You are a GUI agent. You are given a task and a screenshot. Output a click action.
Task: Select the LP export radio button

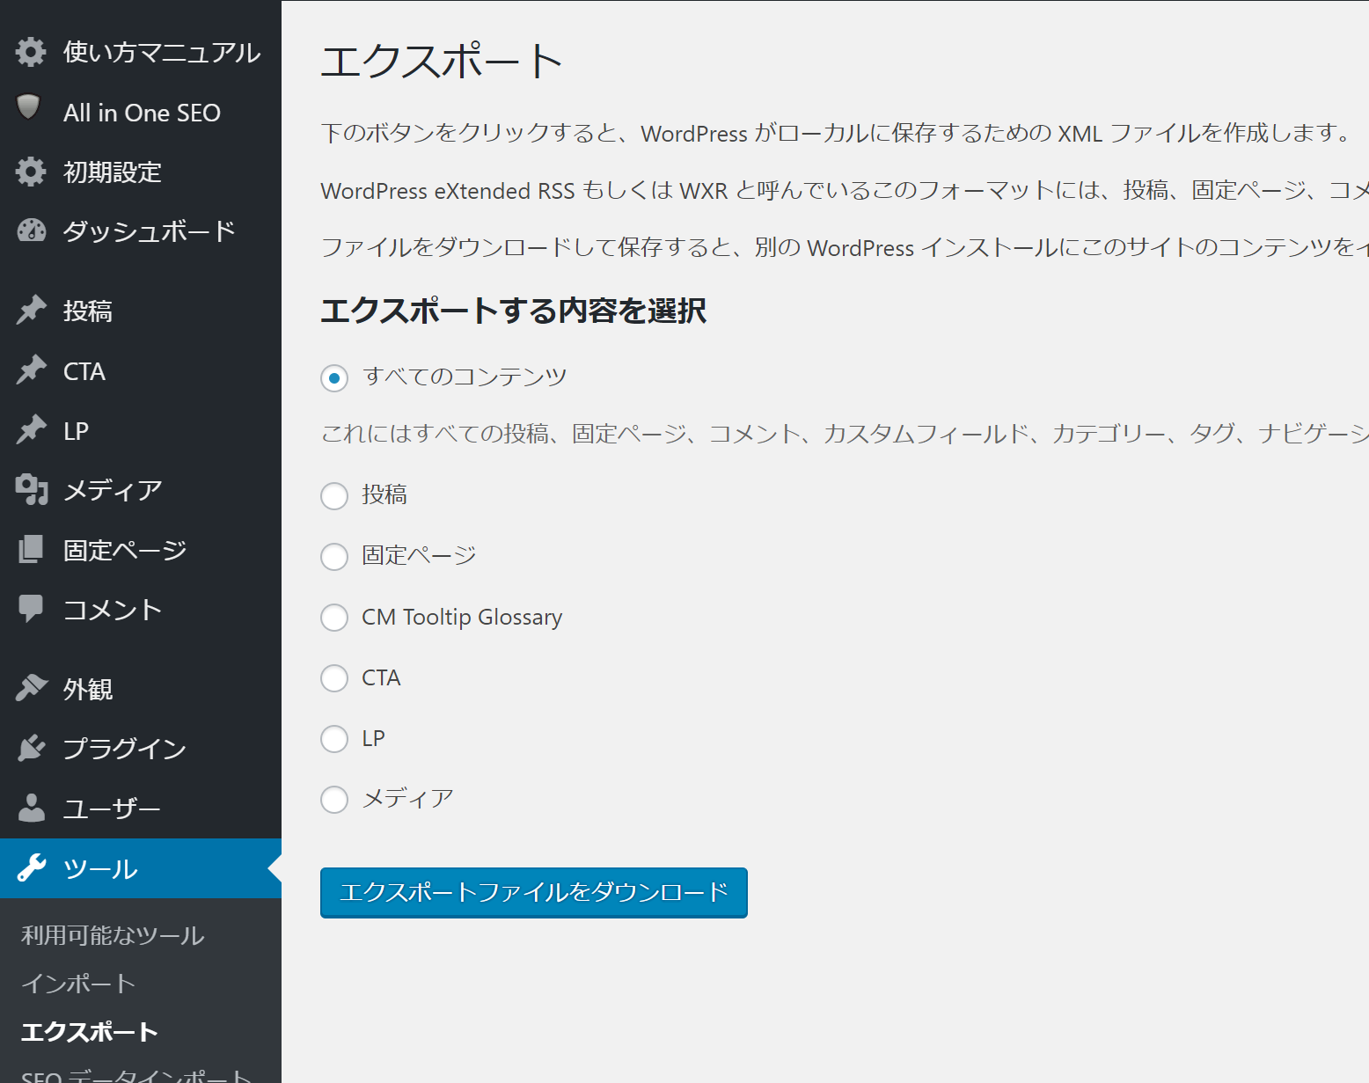pyautogui.click(x=334, y=739)
